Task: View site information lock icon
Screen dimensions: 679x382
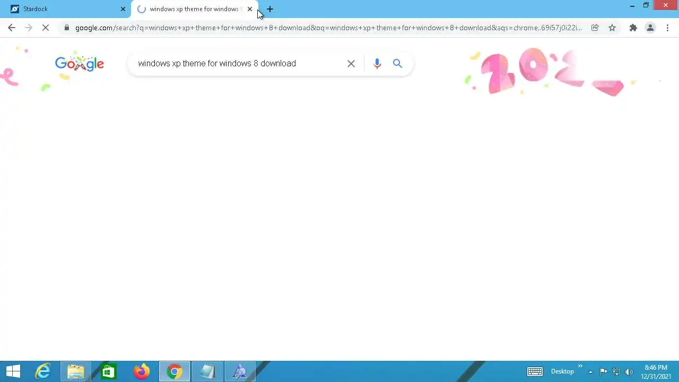Action: pos(66,28)
